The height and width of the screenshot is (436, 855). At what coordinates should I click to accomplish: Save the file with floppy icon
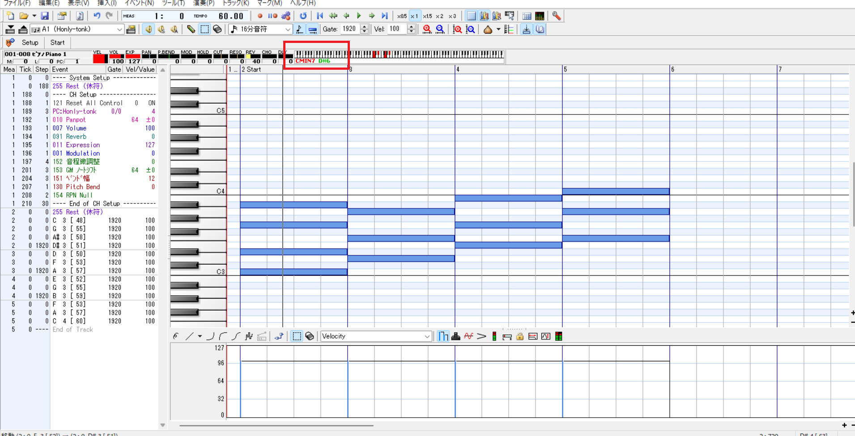pyautogui.click(x=45, y=16)
